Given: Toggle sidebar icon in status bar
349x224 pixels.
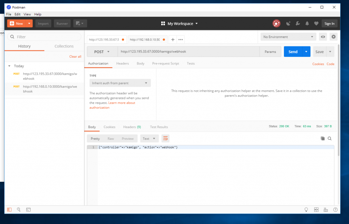Looking at the screenshot, I should pos(9,210).
